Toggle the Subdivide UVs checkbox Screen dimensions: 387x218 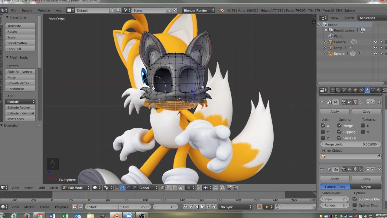tap(355, 199)
